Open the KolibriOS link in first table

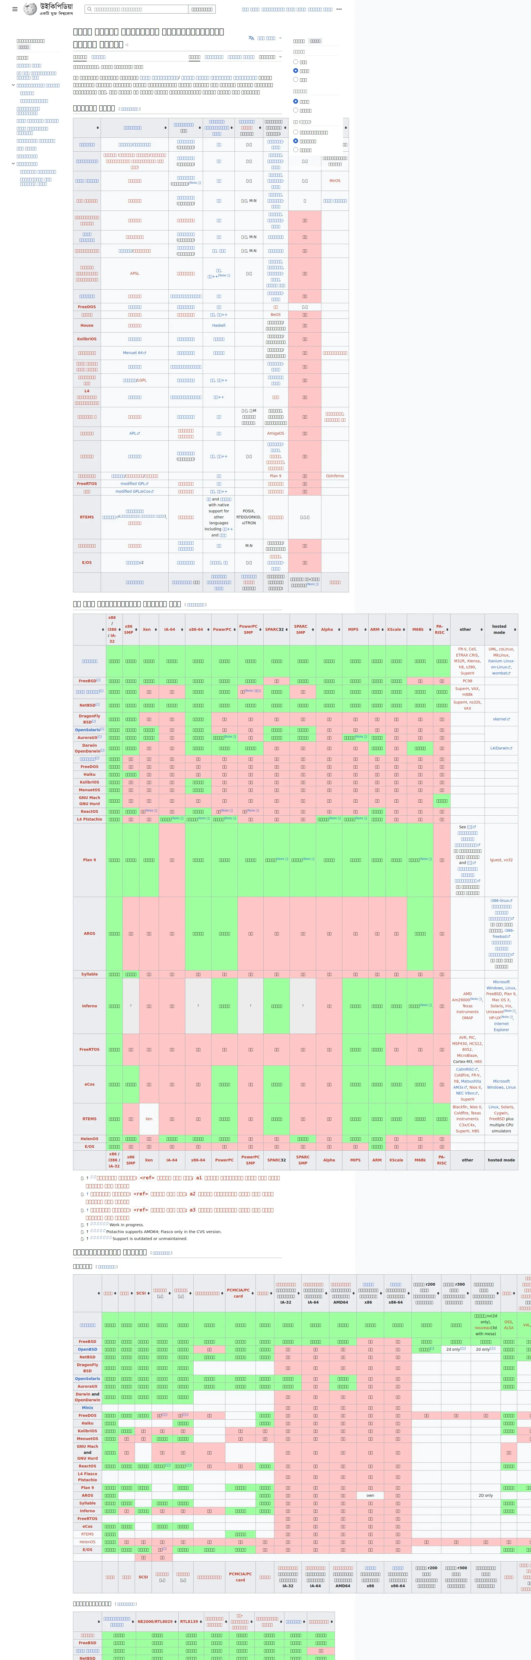pyautogui.click(x=87, y=339)
